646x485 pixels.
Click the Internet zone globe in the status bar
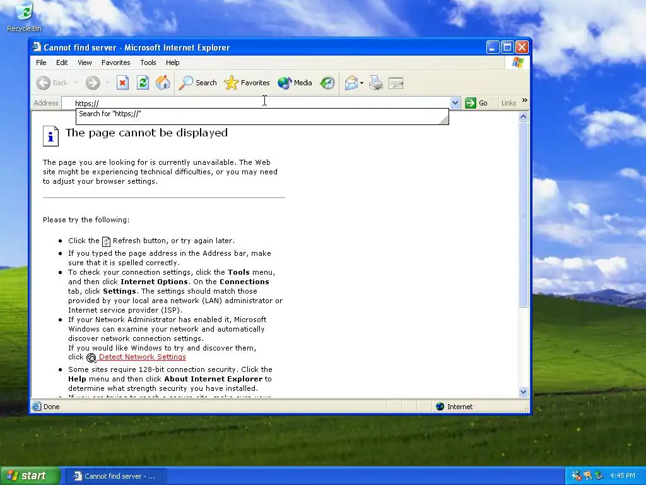440,407
